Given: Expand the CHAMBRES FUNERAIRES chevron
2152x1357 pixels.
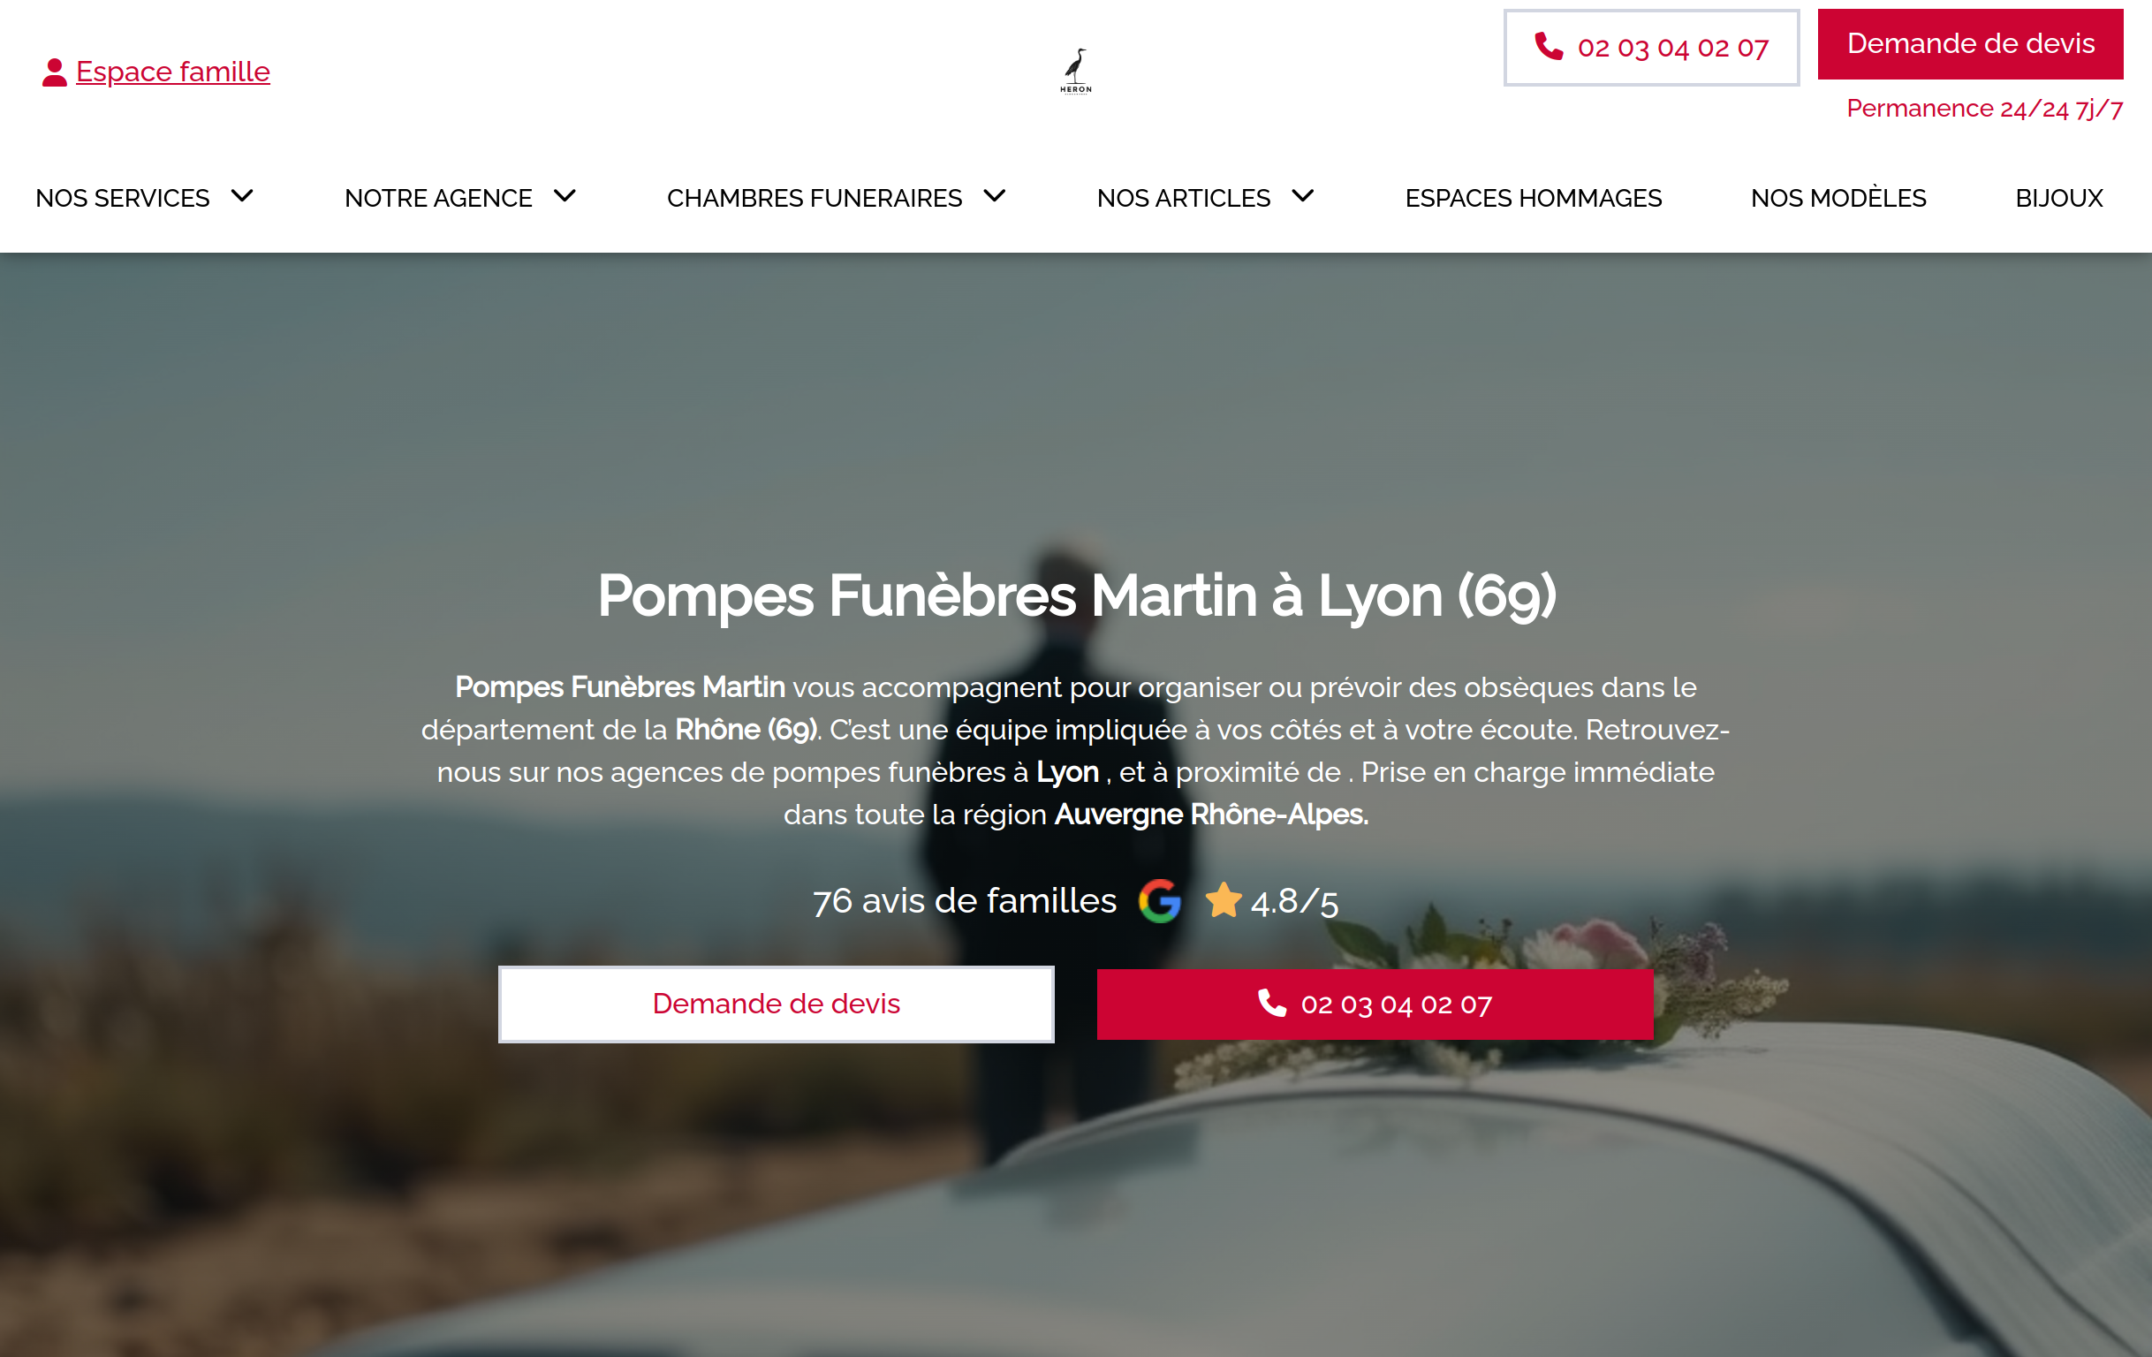Looking at the screenshot, I should [x=995, y=196].
